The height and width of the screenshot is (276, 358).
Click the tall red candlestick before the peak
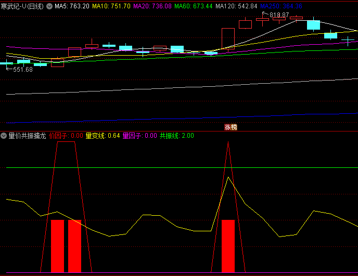tap(228, 38)
